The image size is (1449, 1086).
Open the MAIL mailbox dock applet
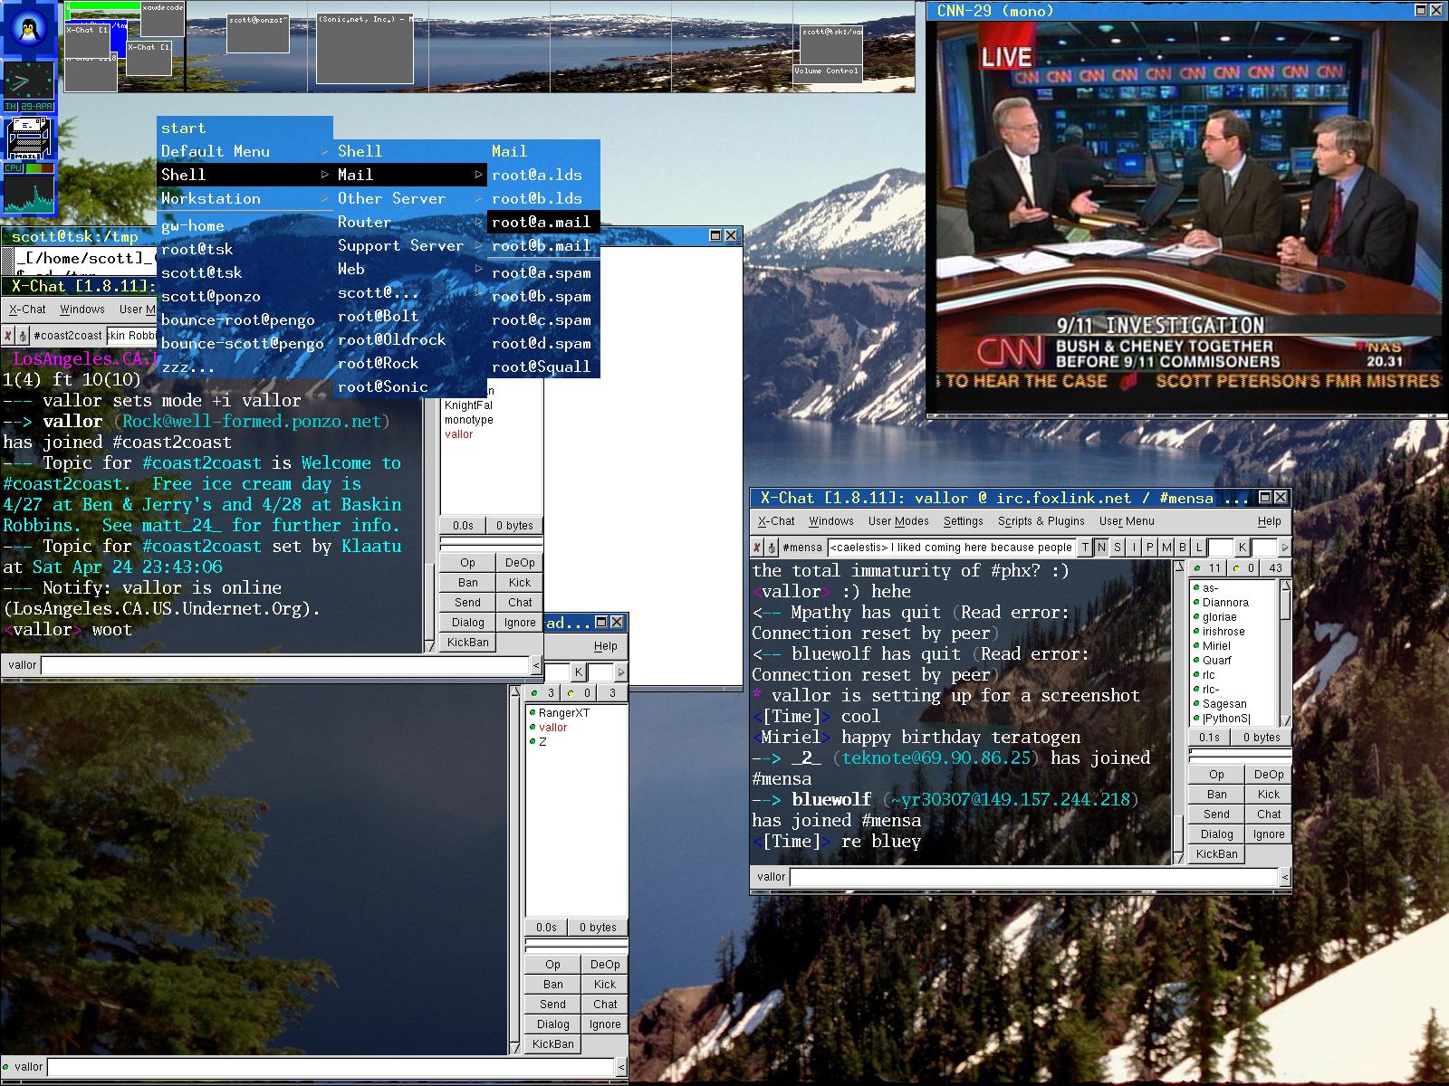point(29,138)
